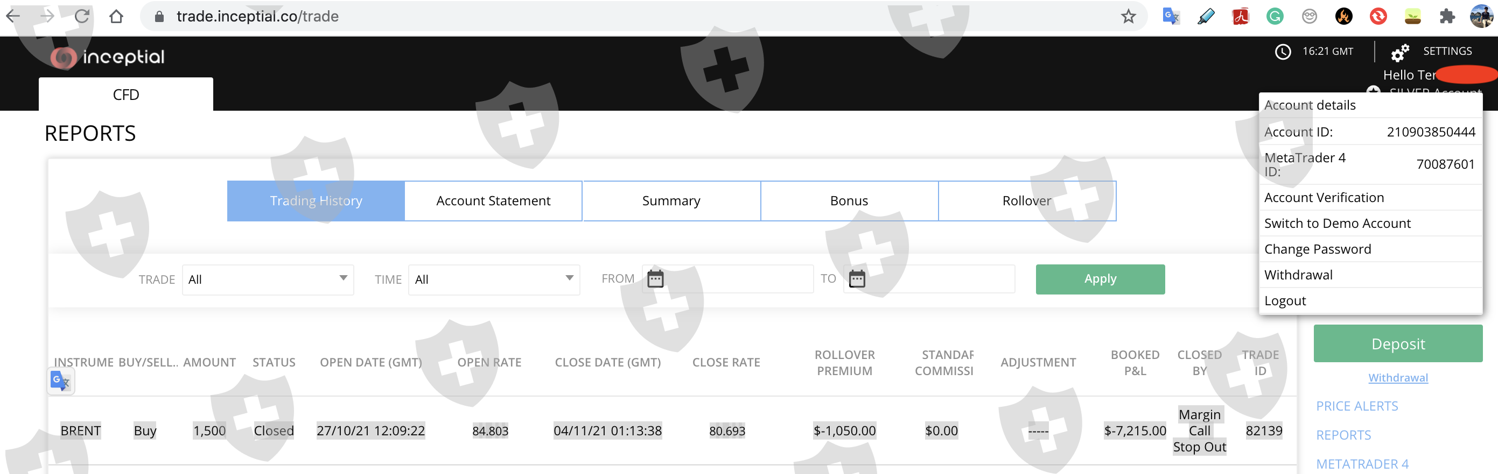Click the browser forward arrow
Image resolution: width=1498 pixels, height=474 pixels.
click(x=47, y=16)
